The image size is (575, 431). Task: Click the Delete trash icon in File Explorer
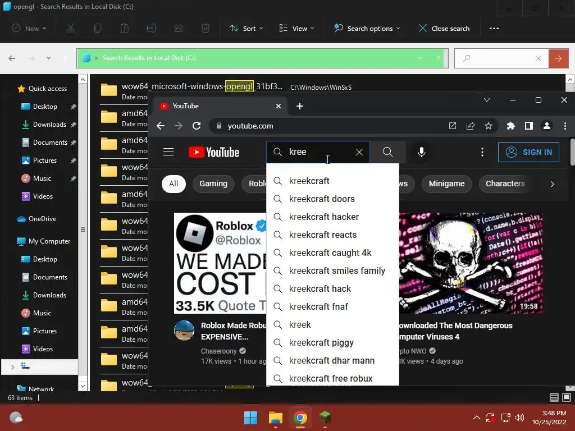point(206,28)
